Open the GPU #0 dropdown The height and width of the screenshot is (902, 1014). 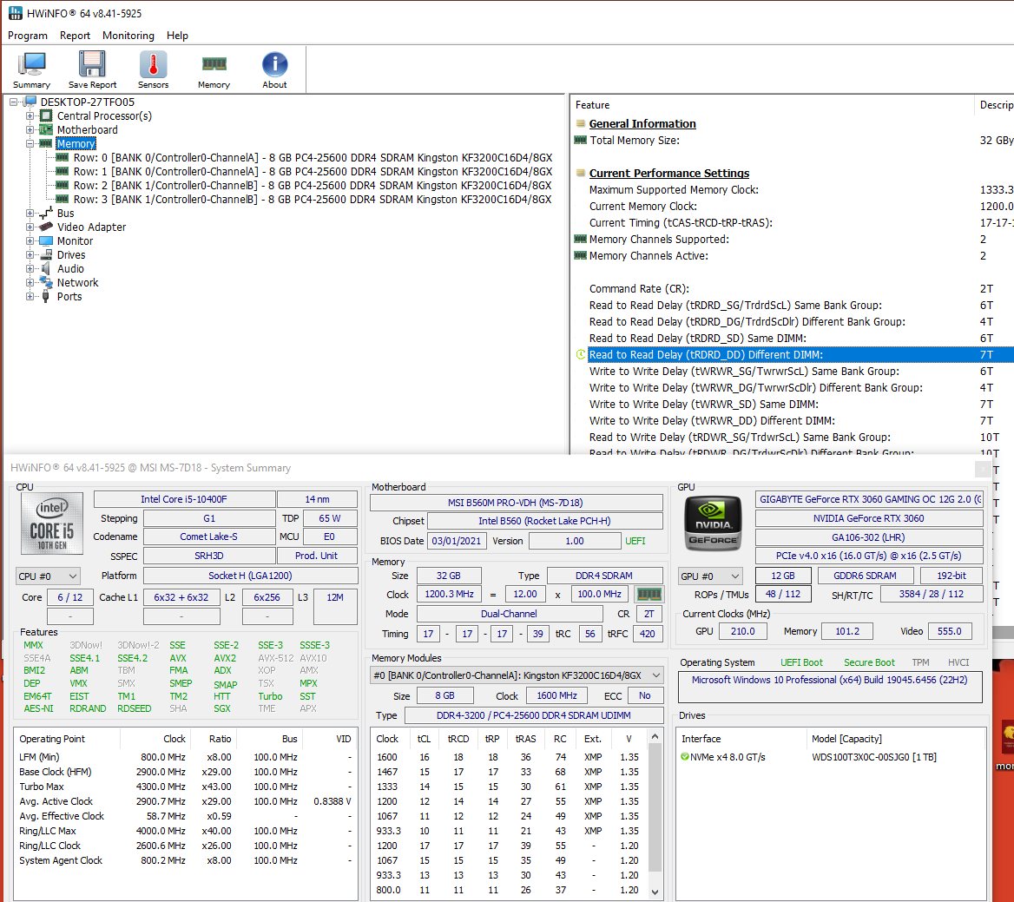point(710,576)
